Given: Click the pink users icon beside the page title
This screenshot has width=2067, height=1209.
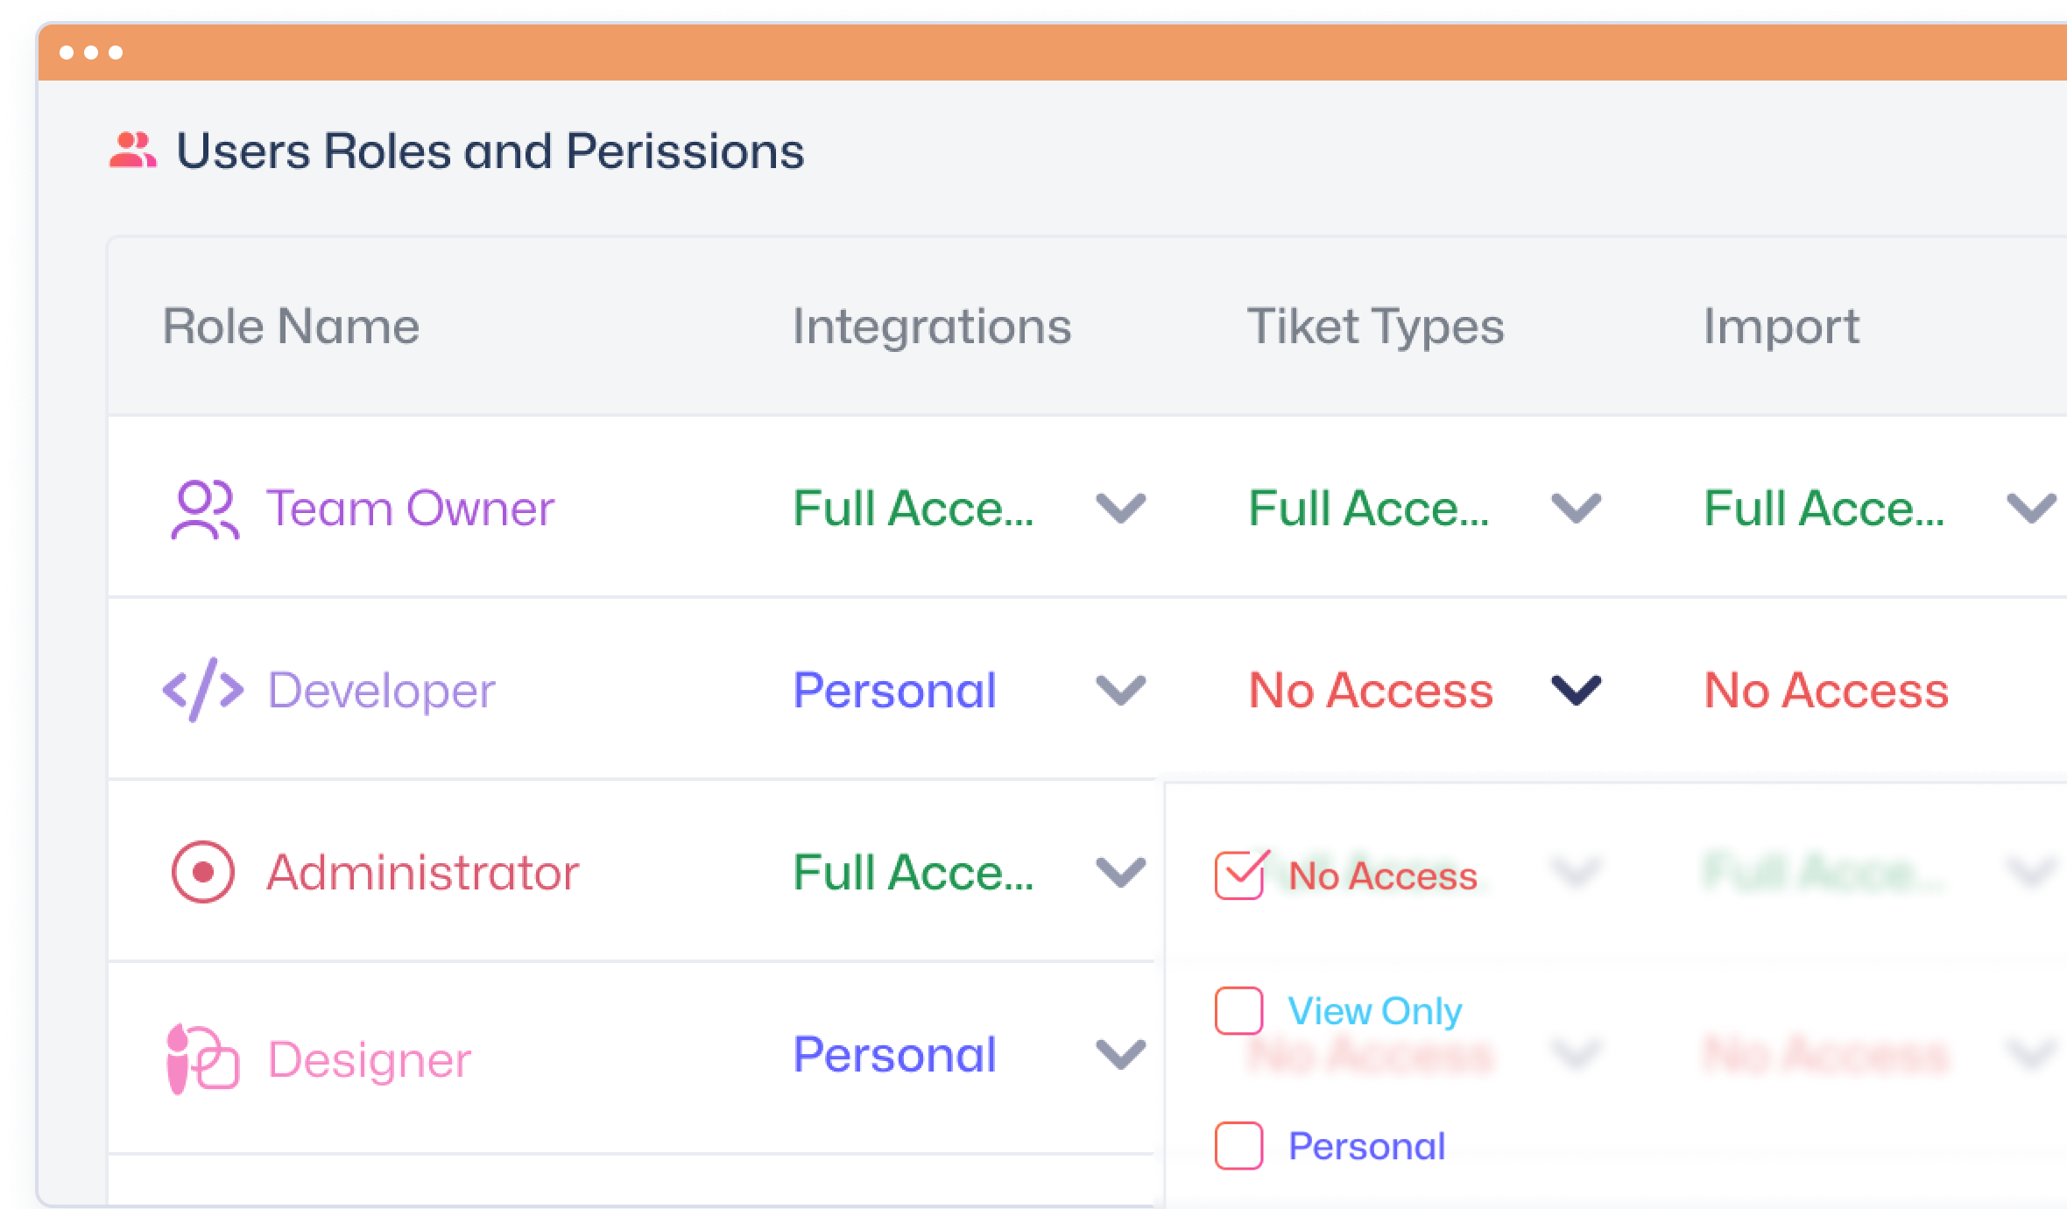Looking at the screenshot, I should (x=132, y=150).
